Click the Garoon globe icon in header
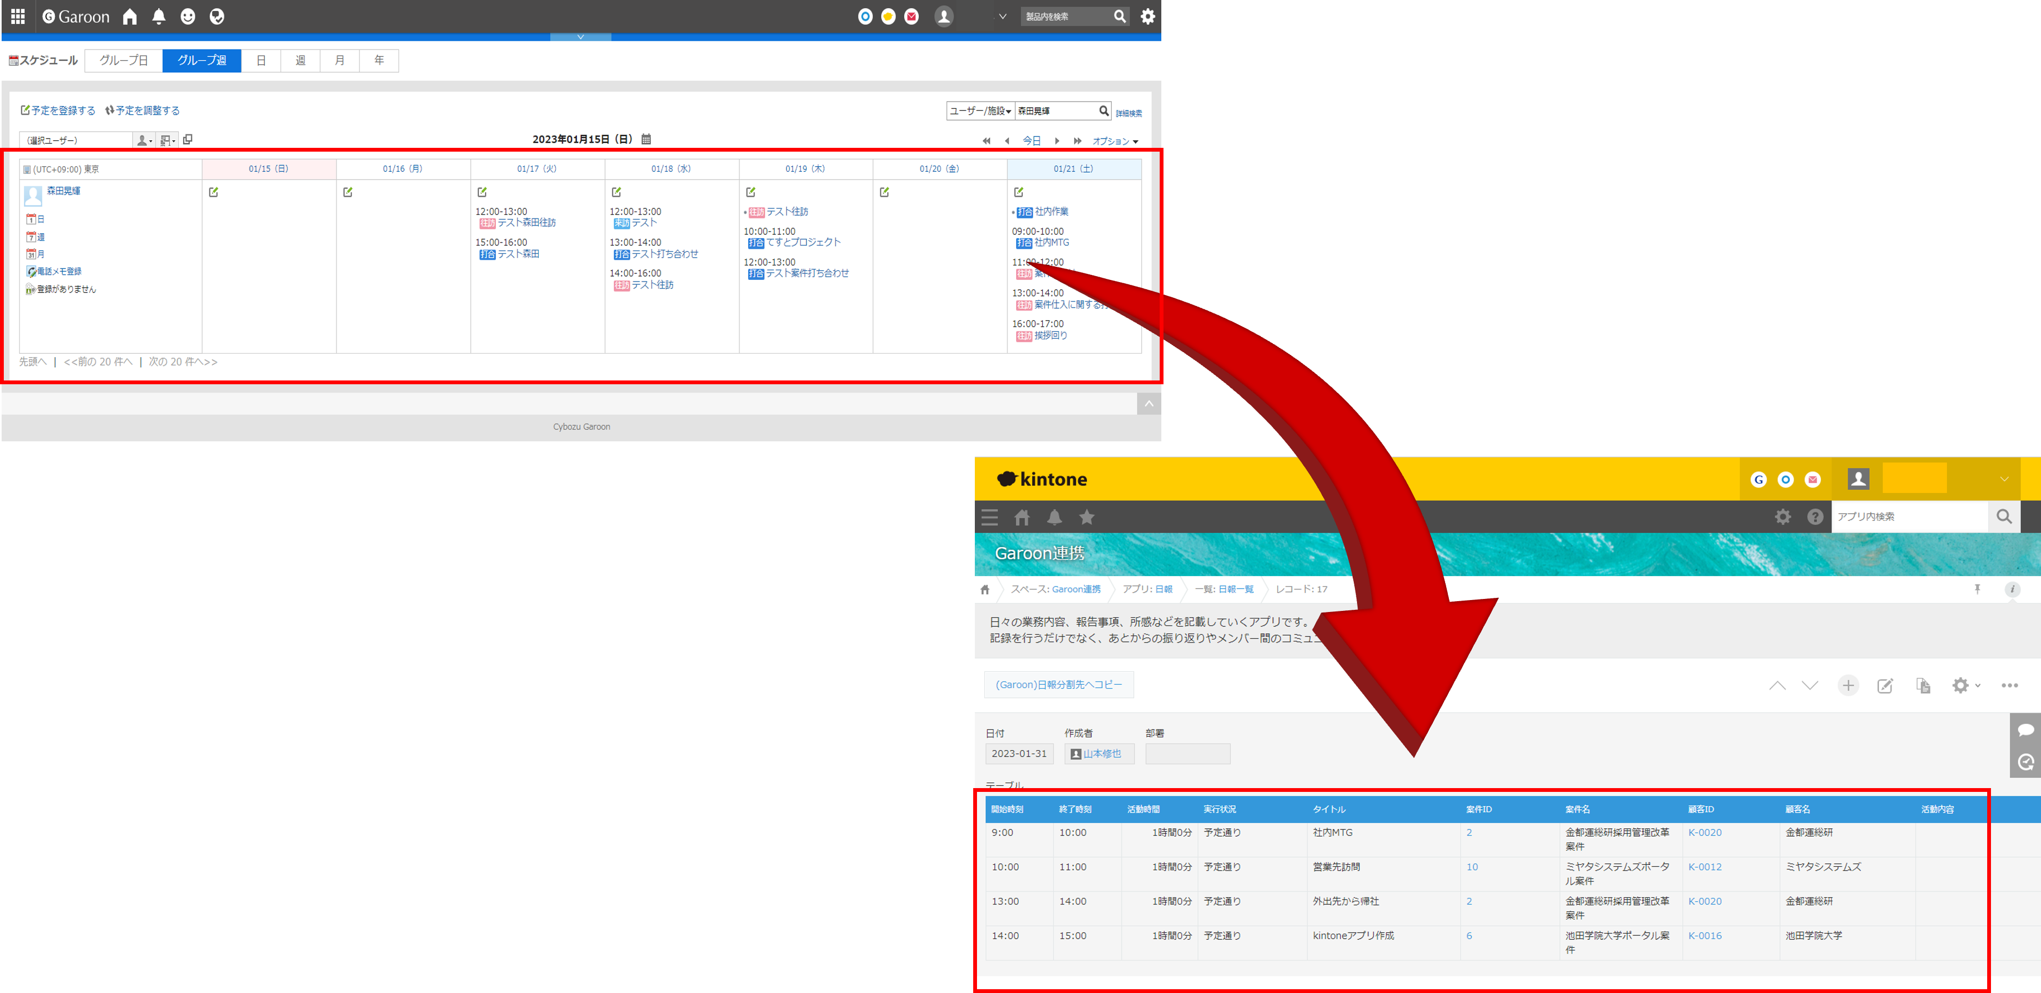This screenshot has width=2041, height=993. click(216, 17)
